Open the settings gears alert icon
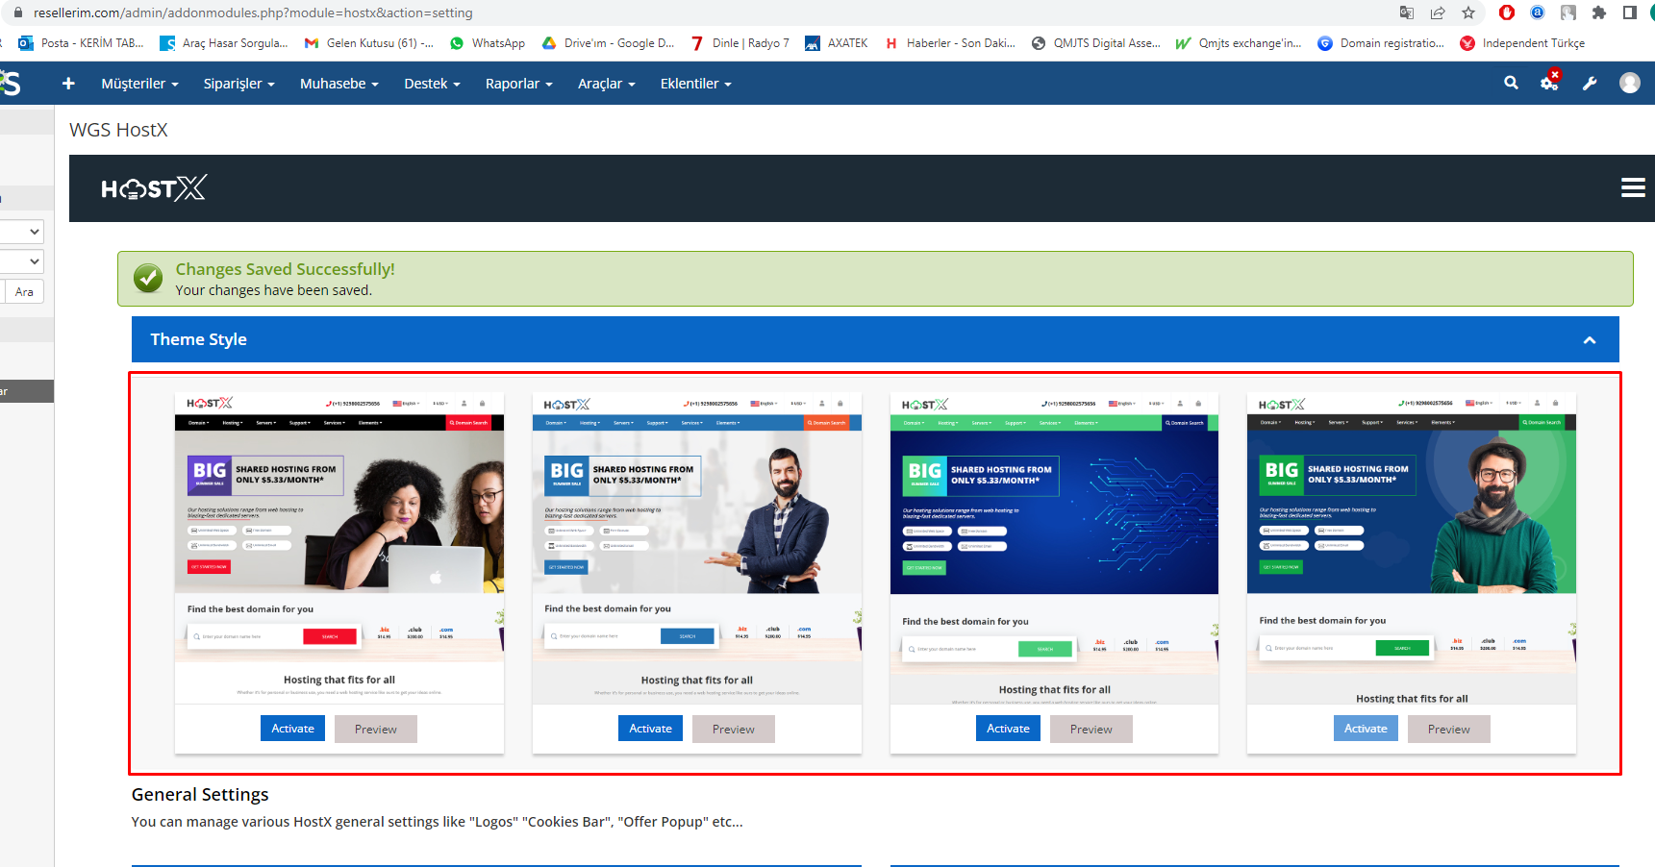Screen dimensions: 1655x867 pyautogui.click(x=1550, y=82)
